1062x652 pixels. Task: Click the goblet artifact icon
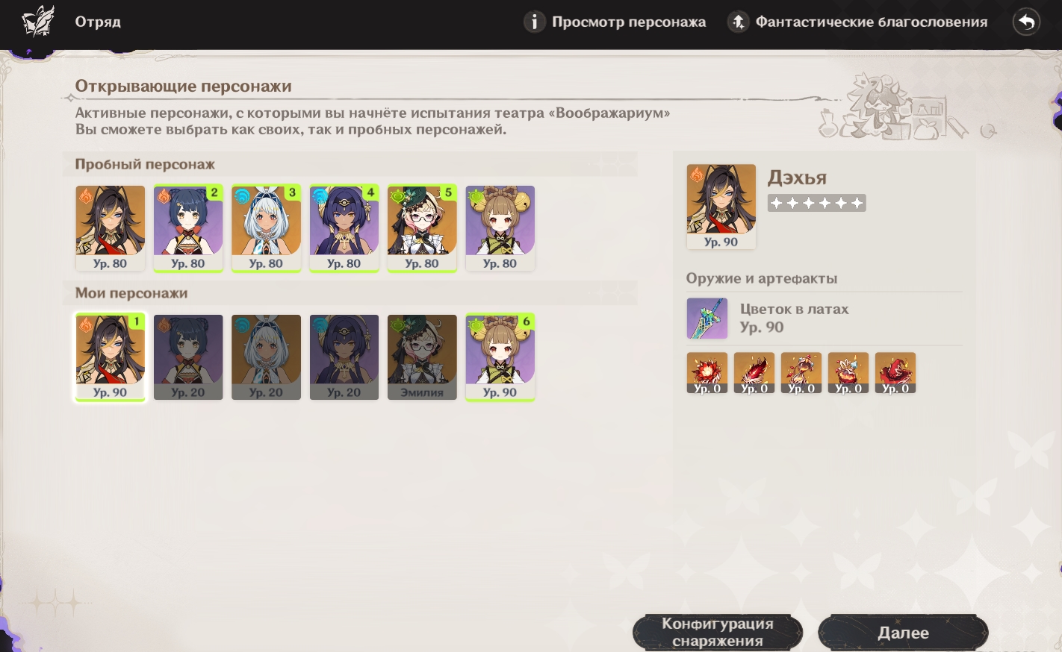(848, 373)
